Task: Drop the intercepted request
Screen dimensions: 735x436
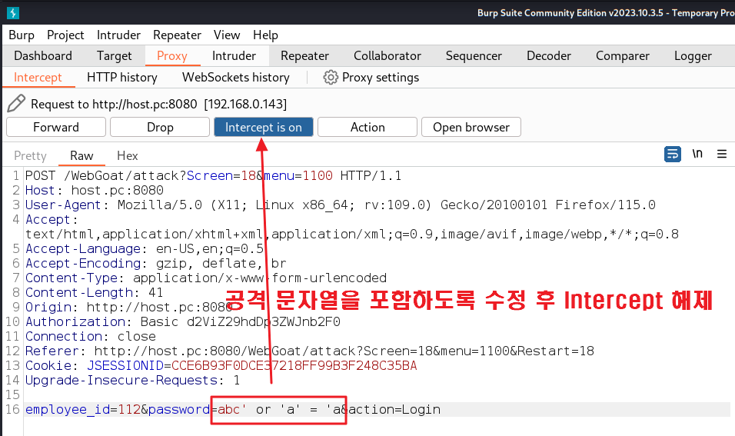Action: (x=160, y=127)
